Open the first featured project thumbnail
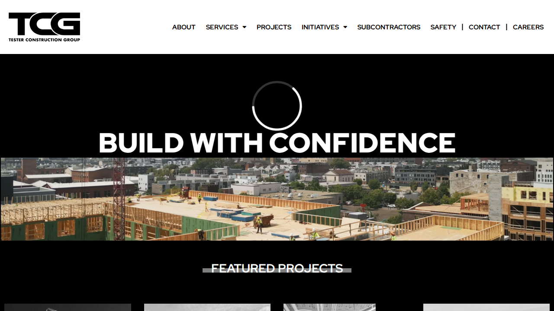 coord(68,307)
